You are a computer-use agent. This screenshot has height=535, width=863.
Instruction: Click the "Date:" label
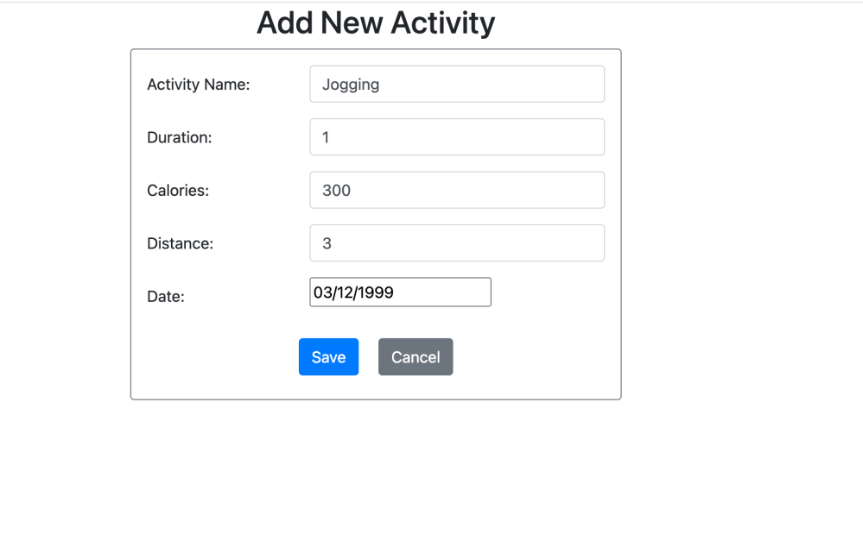[166, 297]
